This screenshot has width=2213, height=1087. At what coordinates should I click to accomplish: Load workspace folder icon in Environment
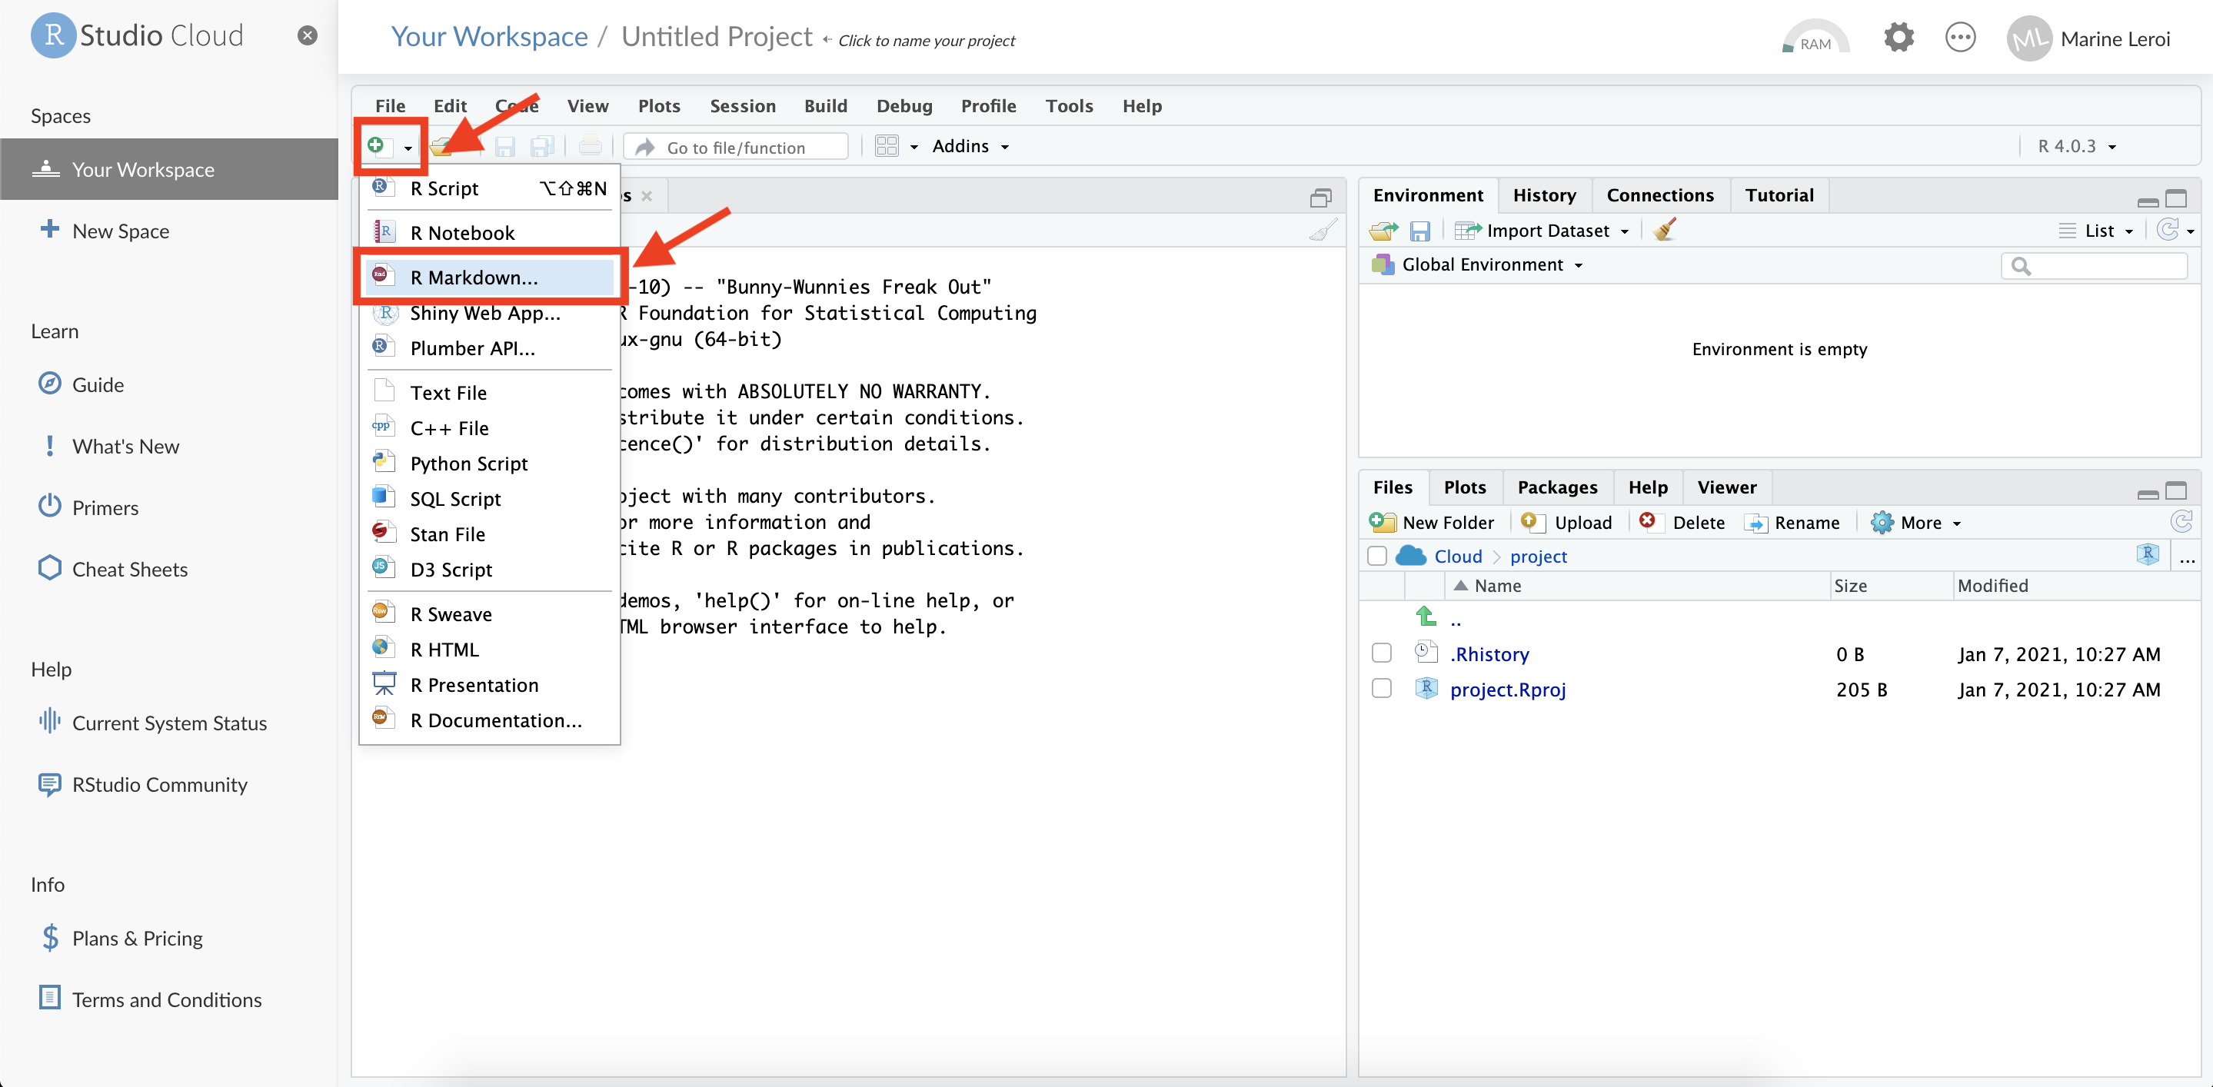tap(1383, 230)
